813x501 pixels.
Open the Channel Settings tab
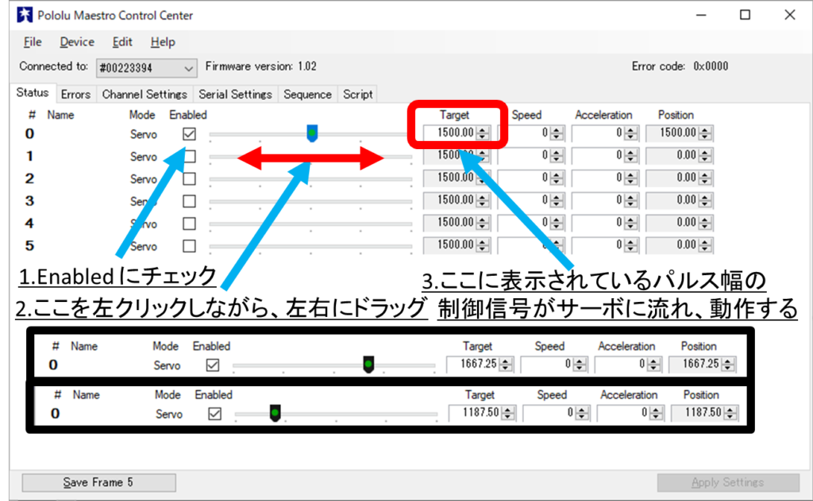tap(144, 94)
